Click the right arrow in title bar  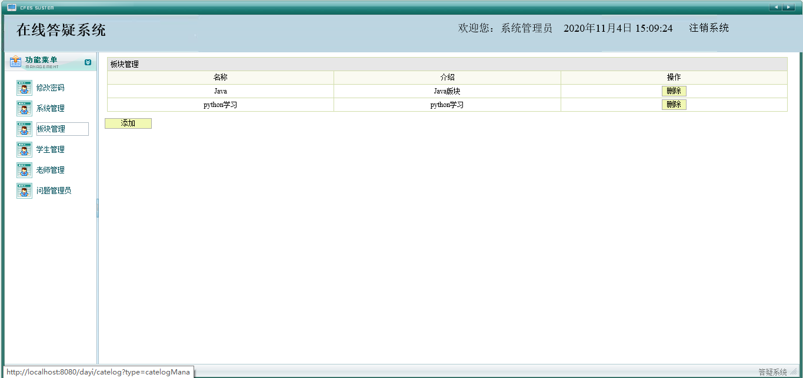[x=788, y=7]
